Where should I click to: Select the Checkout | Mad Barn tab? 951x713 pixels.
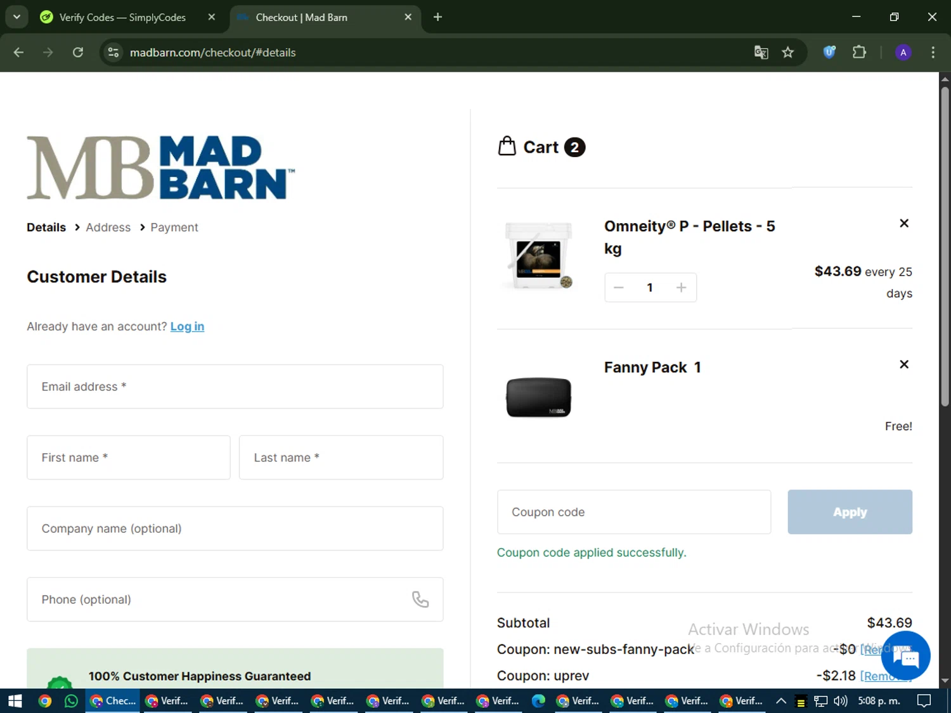point(302,17)
